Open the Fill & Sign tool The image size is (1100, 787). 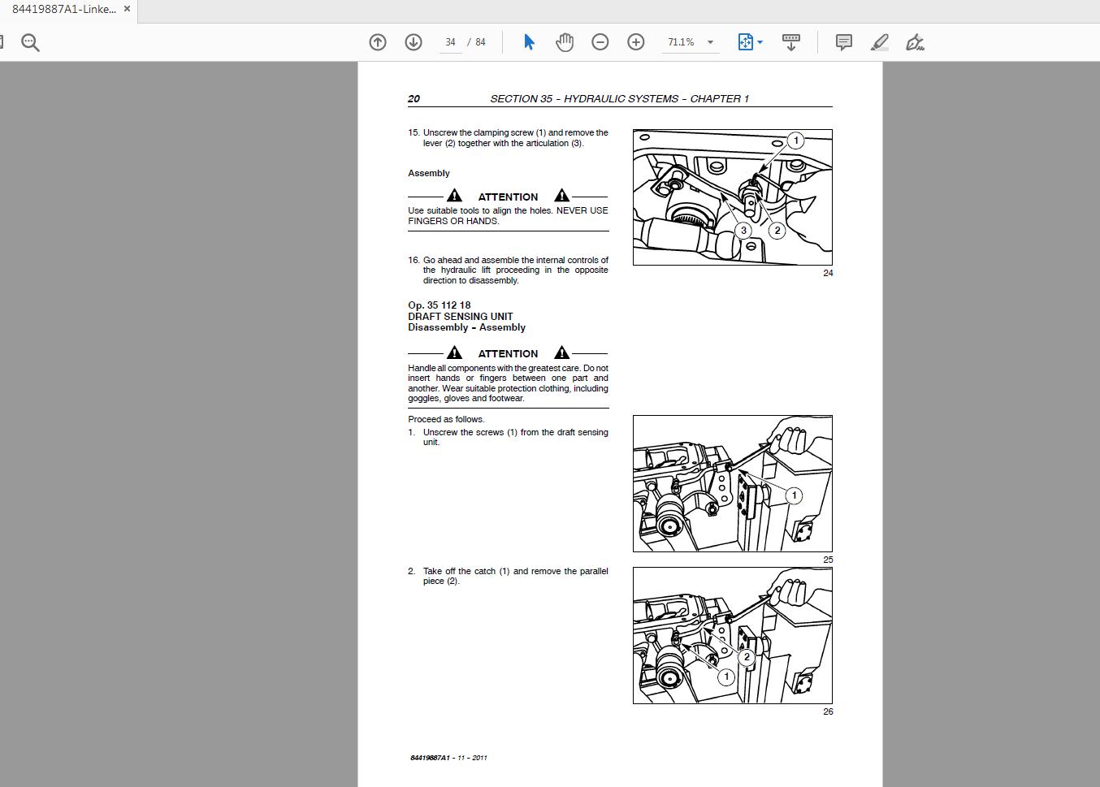[x=915, y=41]
